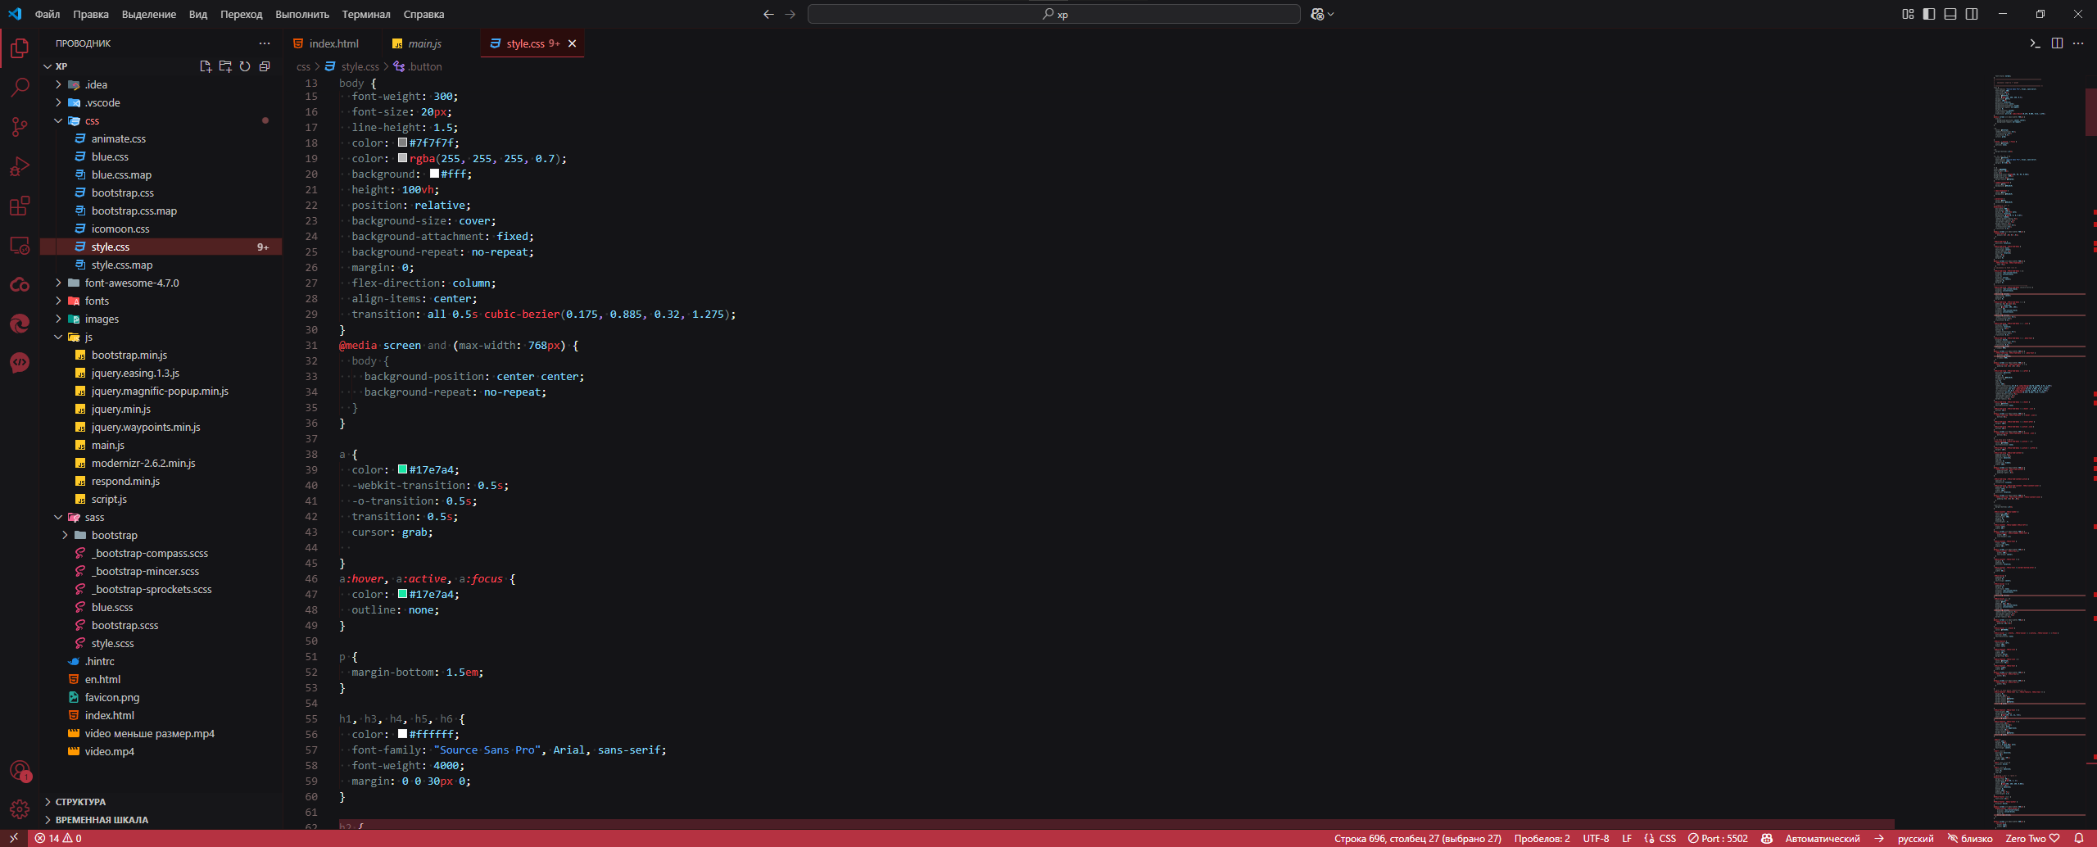Toggle the primary side bar visibility
The width and height of the screenshot is (2097, 847).
tap(1929, 14)
